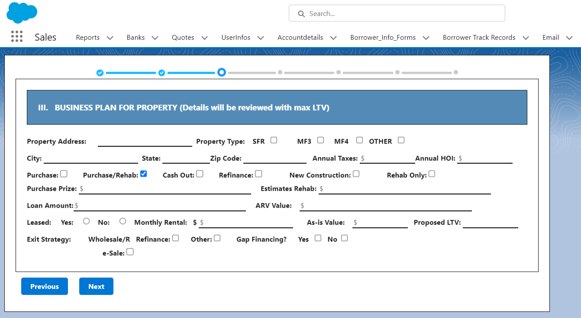
Task: Open the App Launcher waffle icon
Action: [16, 36]
